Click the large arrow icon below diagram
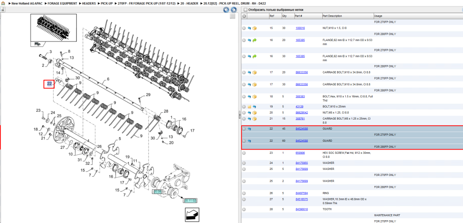The width and height of the screenshot is (463, 223). tap(192, 215)
